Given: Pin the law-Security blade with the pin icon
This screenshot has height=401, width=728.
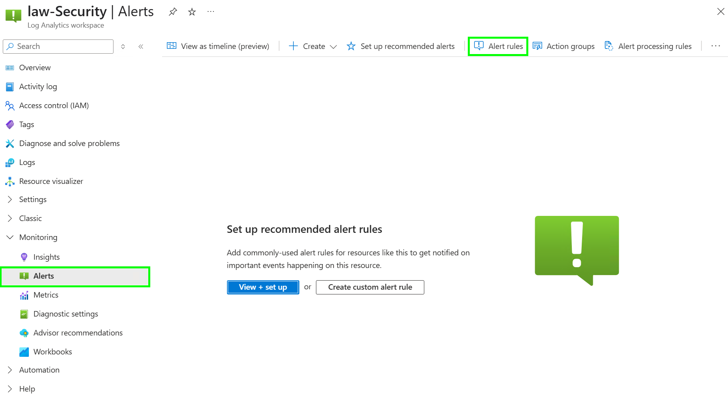Looking at the screenshot, I should pos(173,12).
